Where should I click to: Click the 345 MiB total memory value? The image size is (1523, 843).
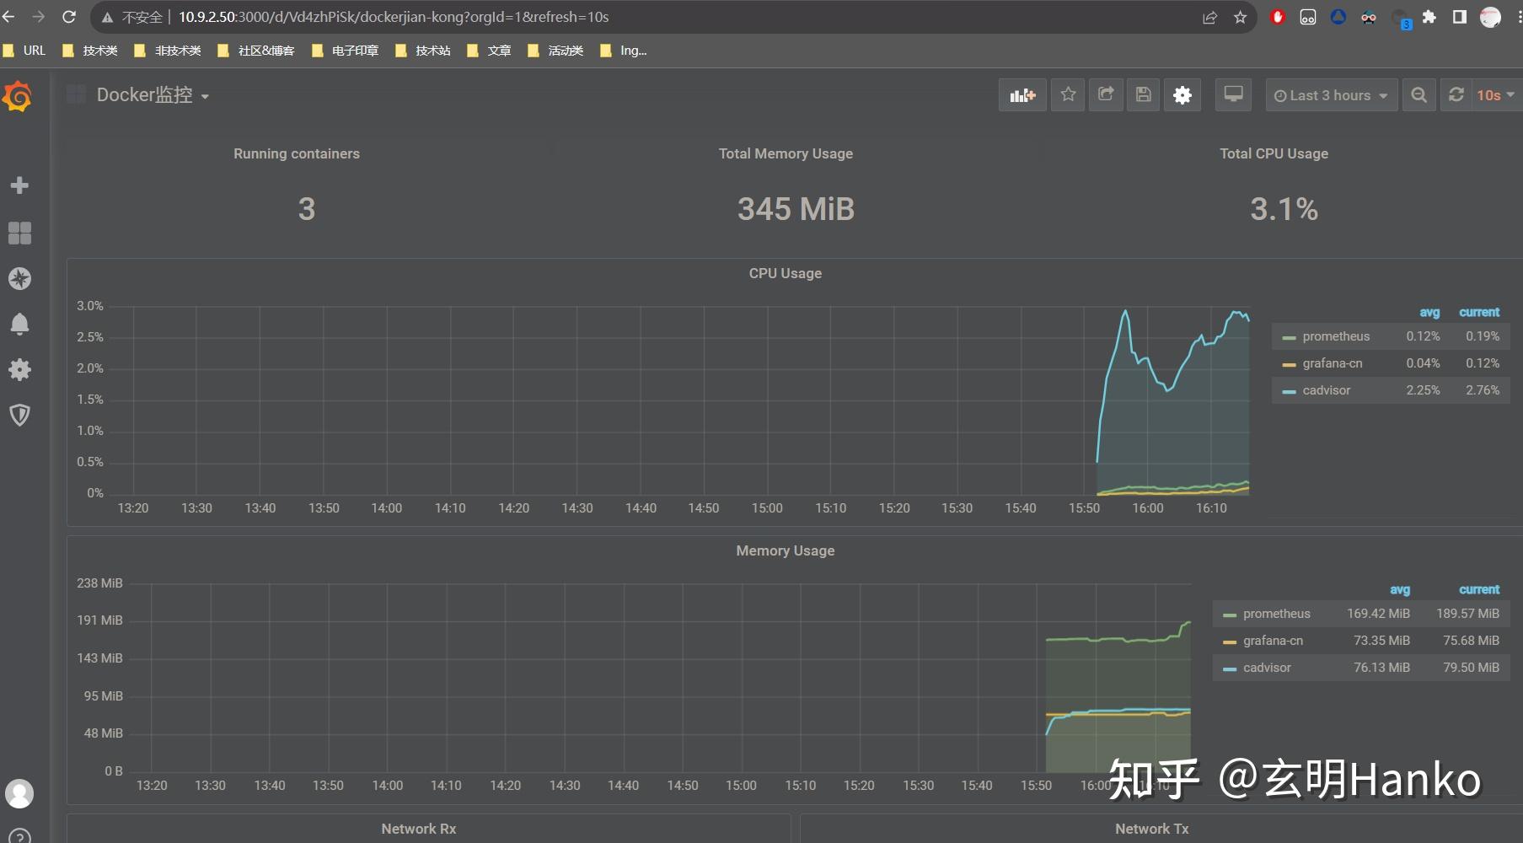[x=796, y=209]
